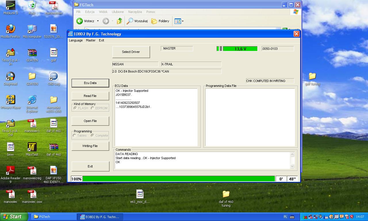Click Exit in the EOBD2 menu bar
Viewport: 368px width, 221px height.
[x=101, y=40]
